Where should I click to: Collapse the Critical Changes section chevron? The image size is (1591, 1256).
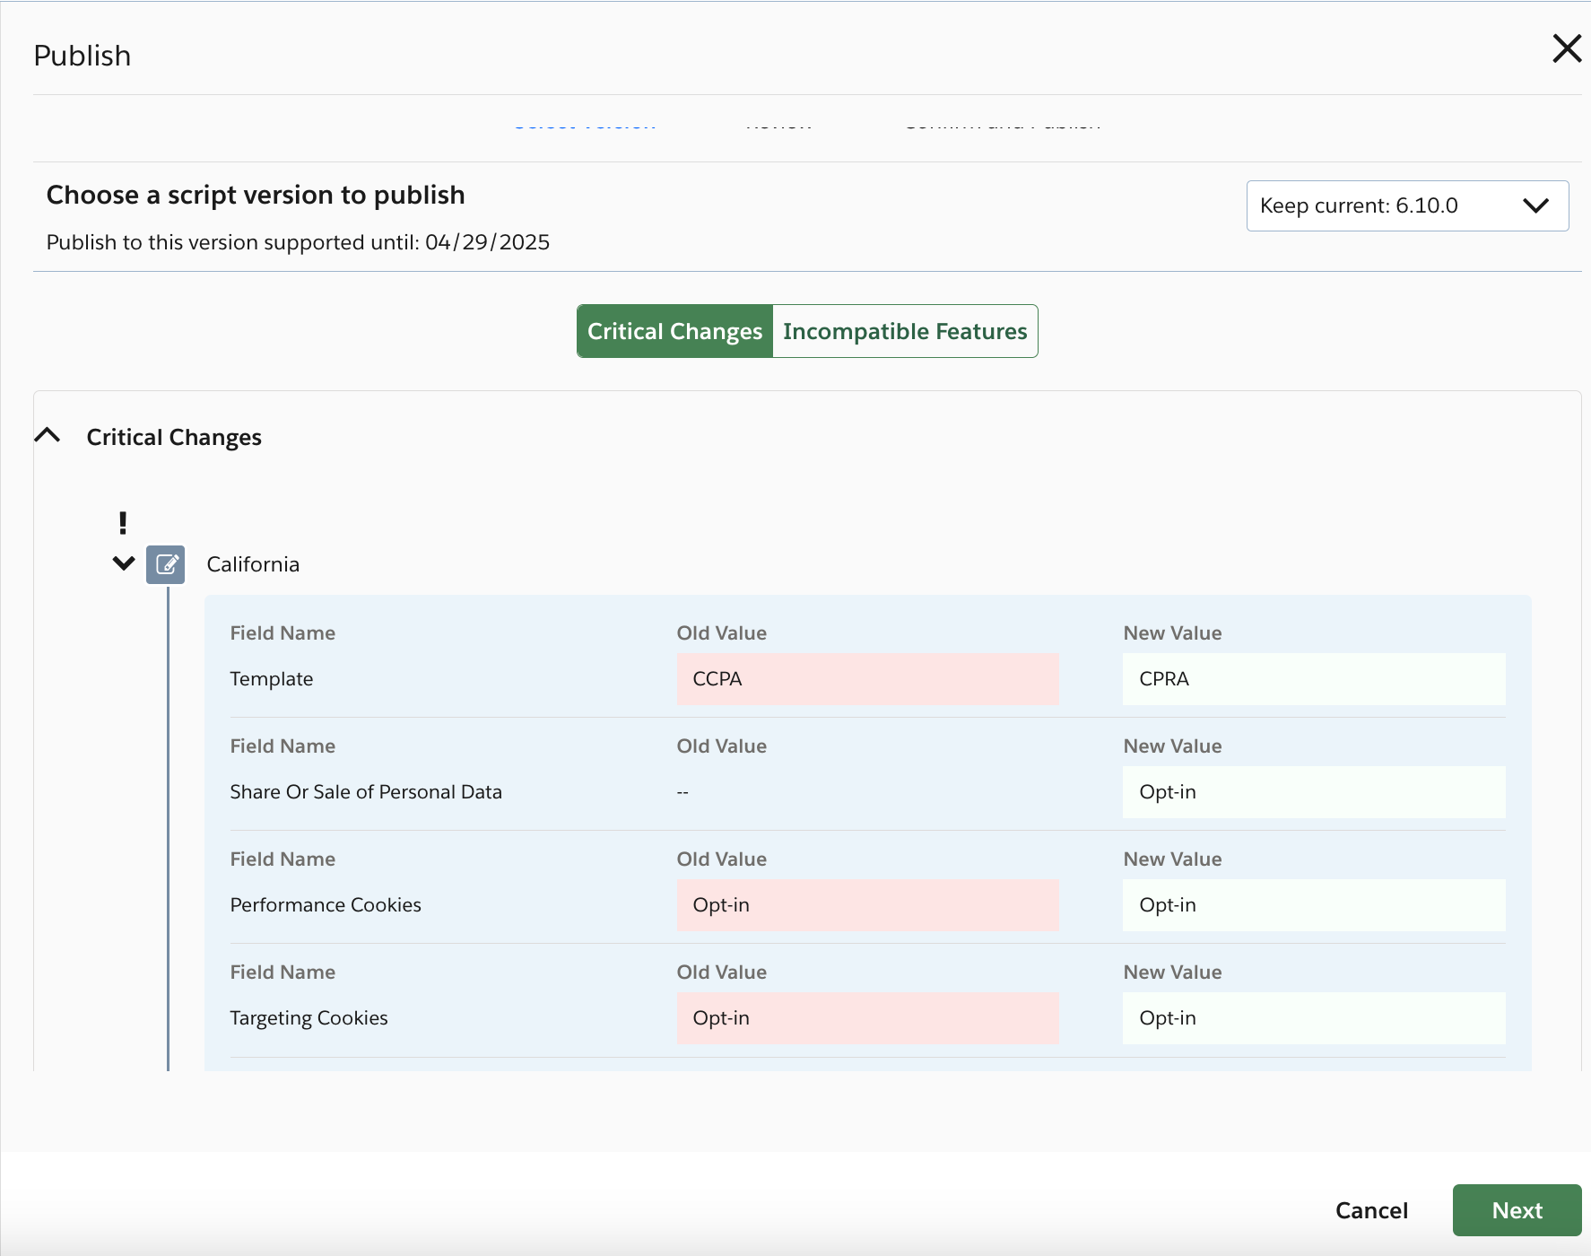48,436
